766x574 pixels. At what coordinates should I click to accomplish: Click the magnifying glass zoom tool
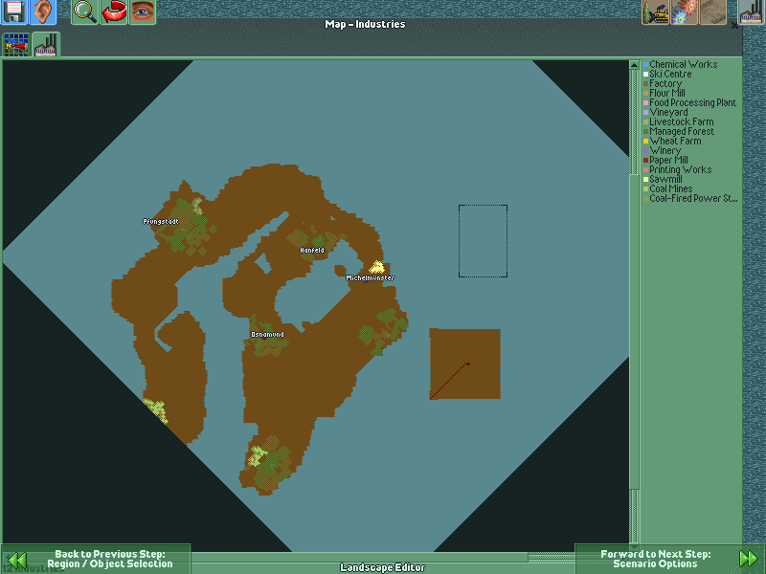click(85, 11)
